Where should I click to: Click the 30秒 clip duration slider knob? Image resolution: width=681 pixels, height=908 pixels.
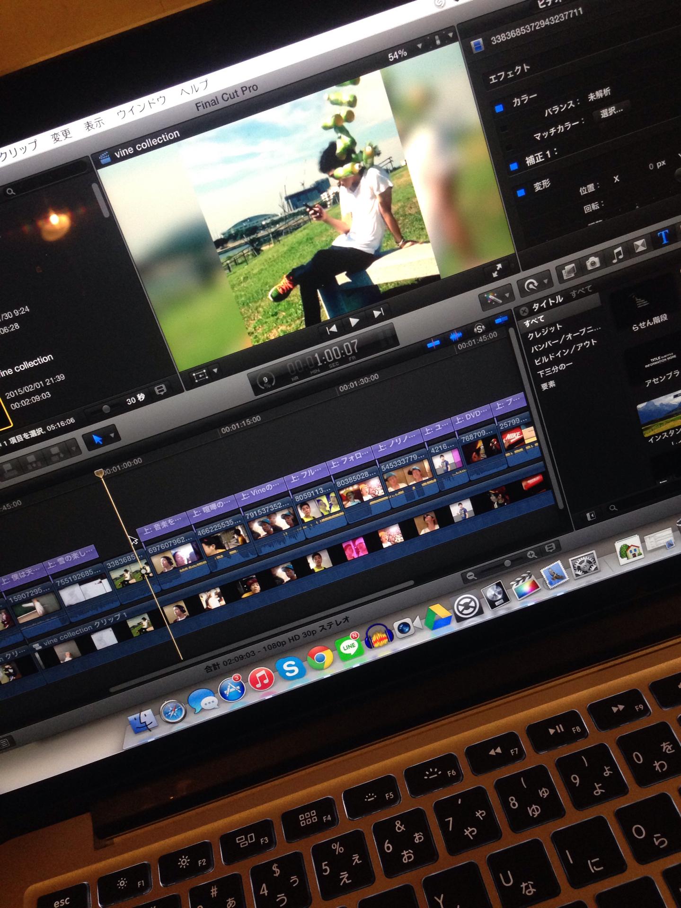click(x=106, y=409)
